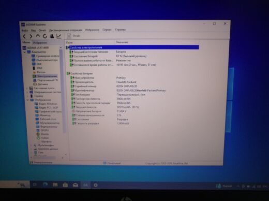Select the Разгон tree item
This screenshot has width=269, height=201.
click(39, 72)
